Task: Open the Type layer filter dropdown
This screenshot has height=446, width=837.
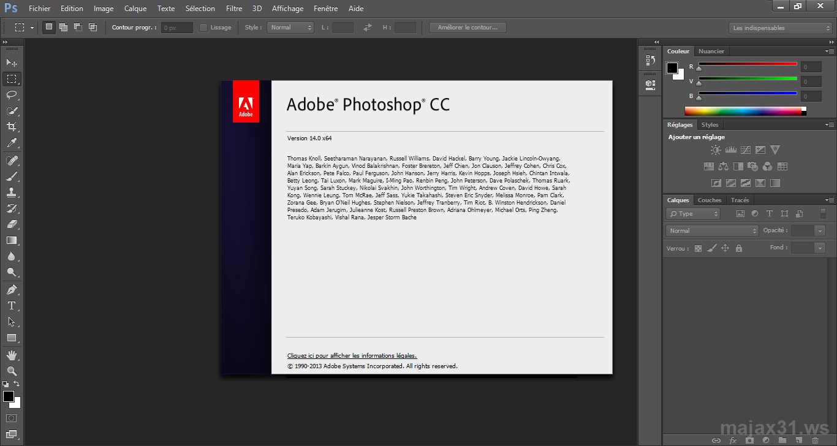Action: tap(693, 214)
